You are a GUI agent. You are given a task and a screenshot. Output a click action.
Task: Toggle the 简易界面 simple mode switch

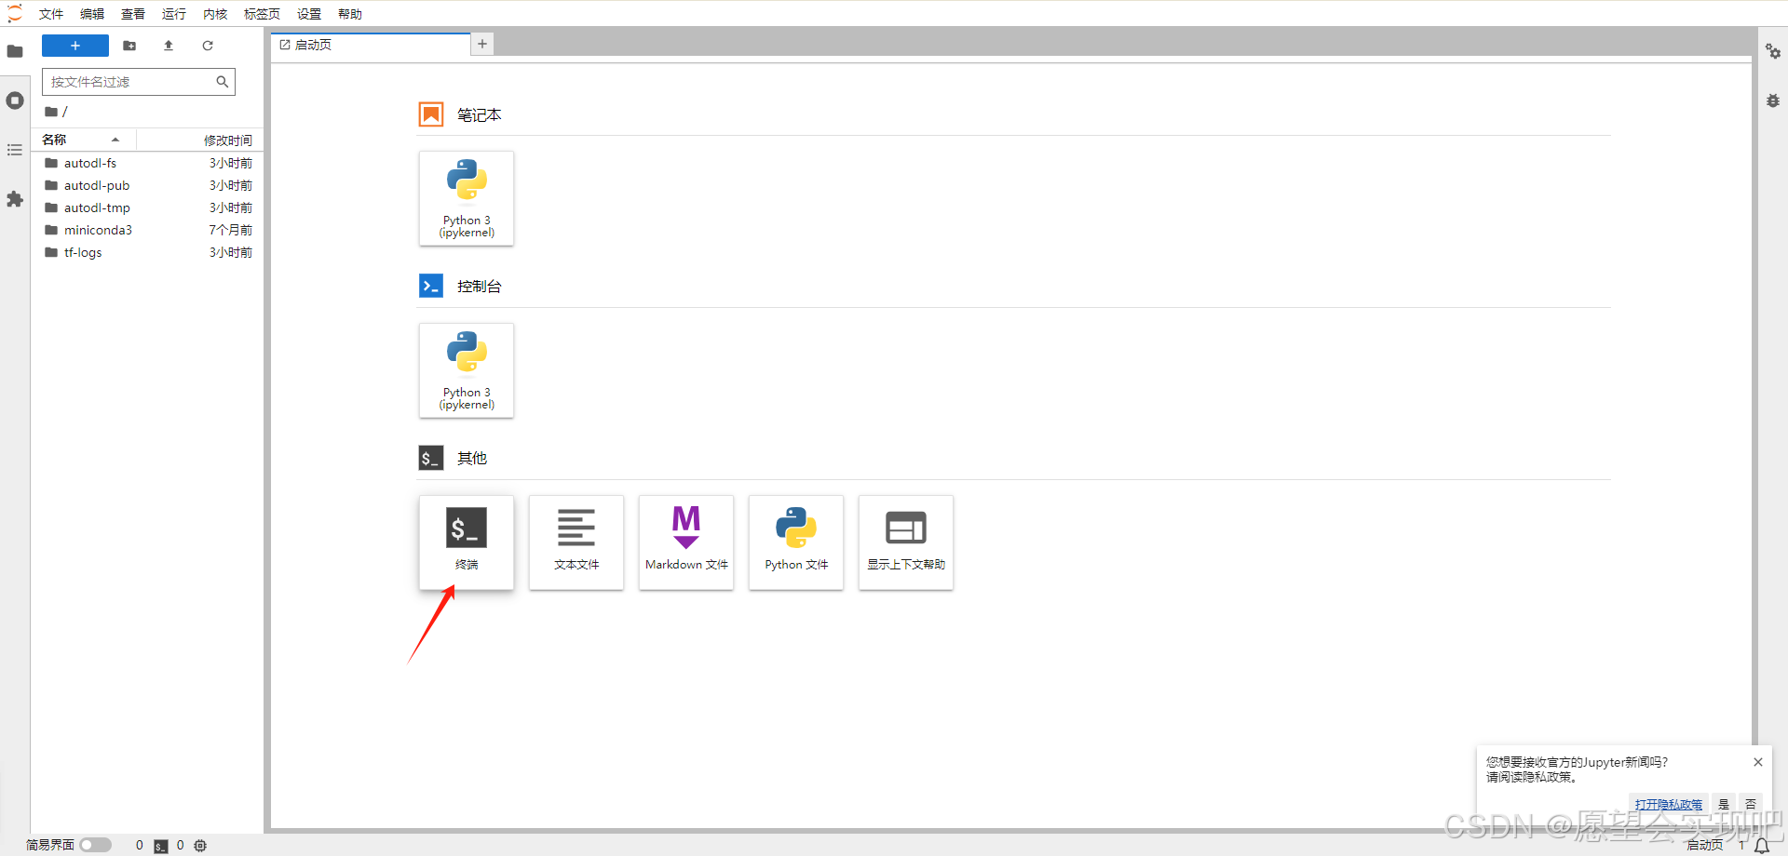(x=95, y=845)
